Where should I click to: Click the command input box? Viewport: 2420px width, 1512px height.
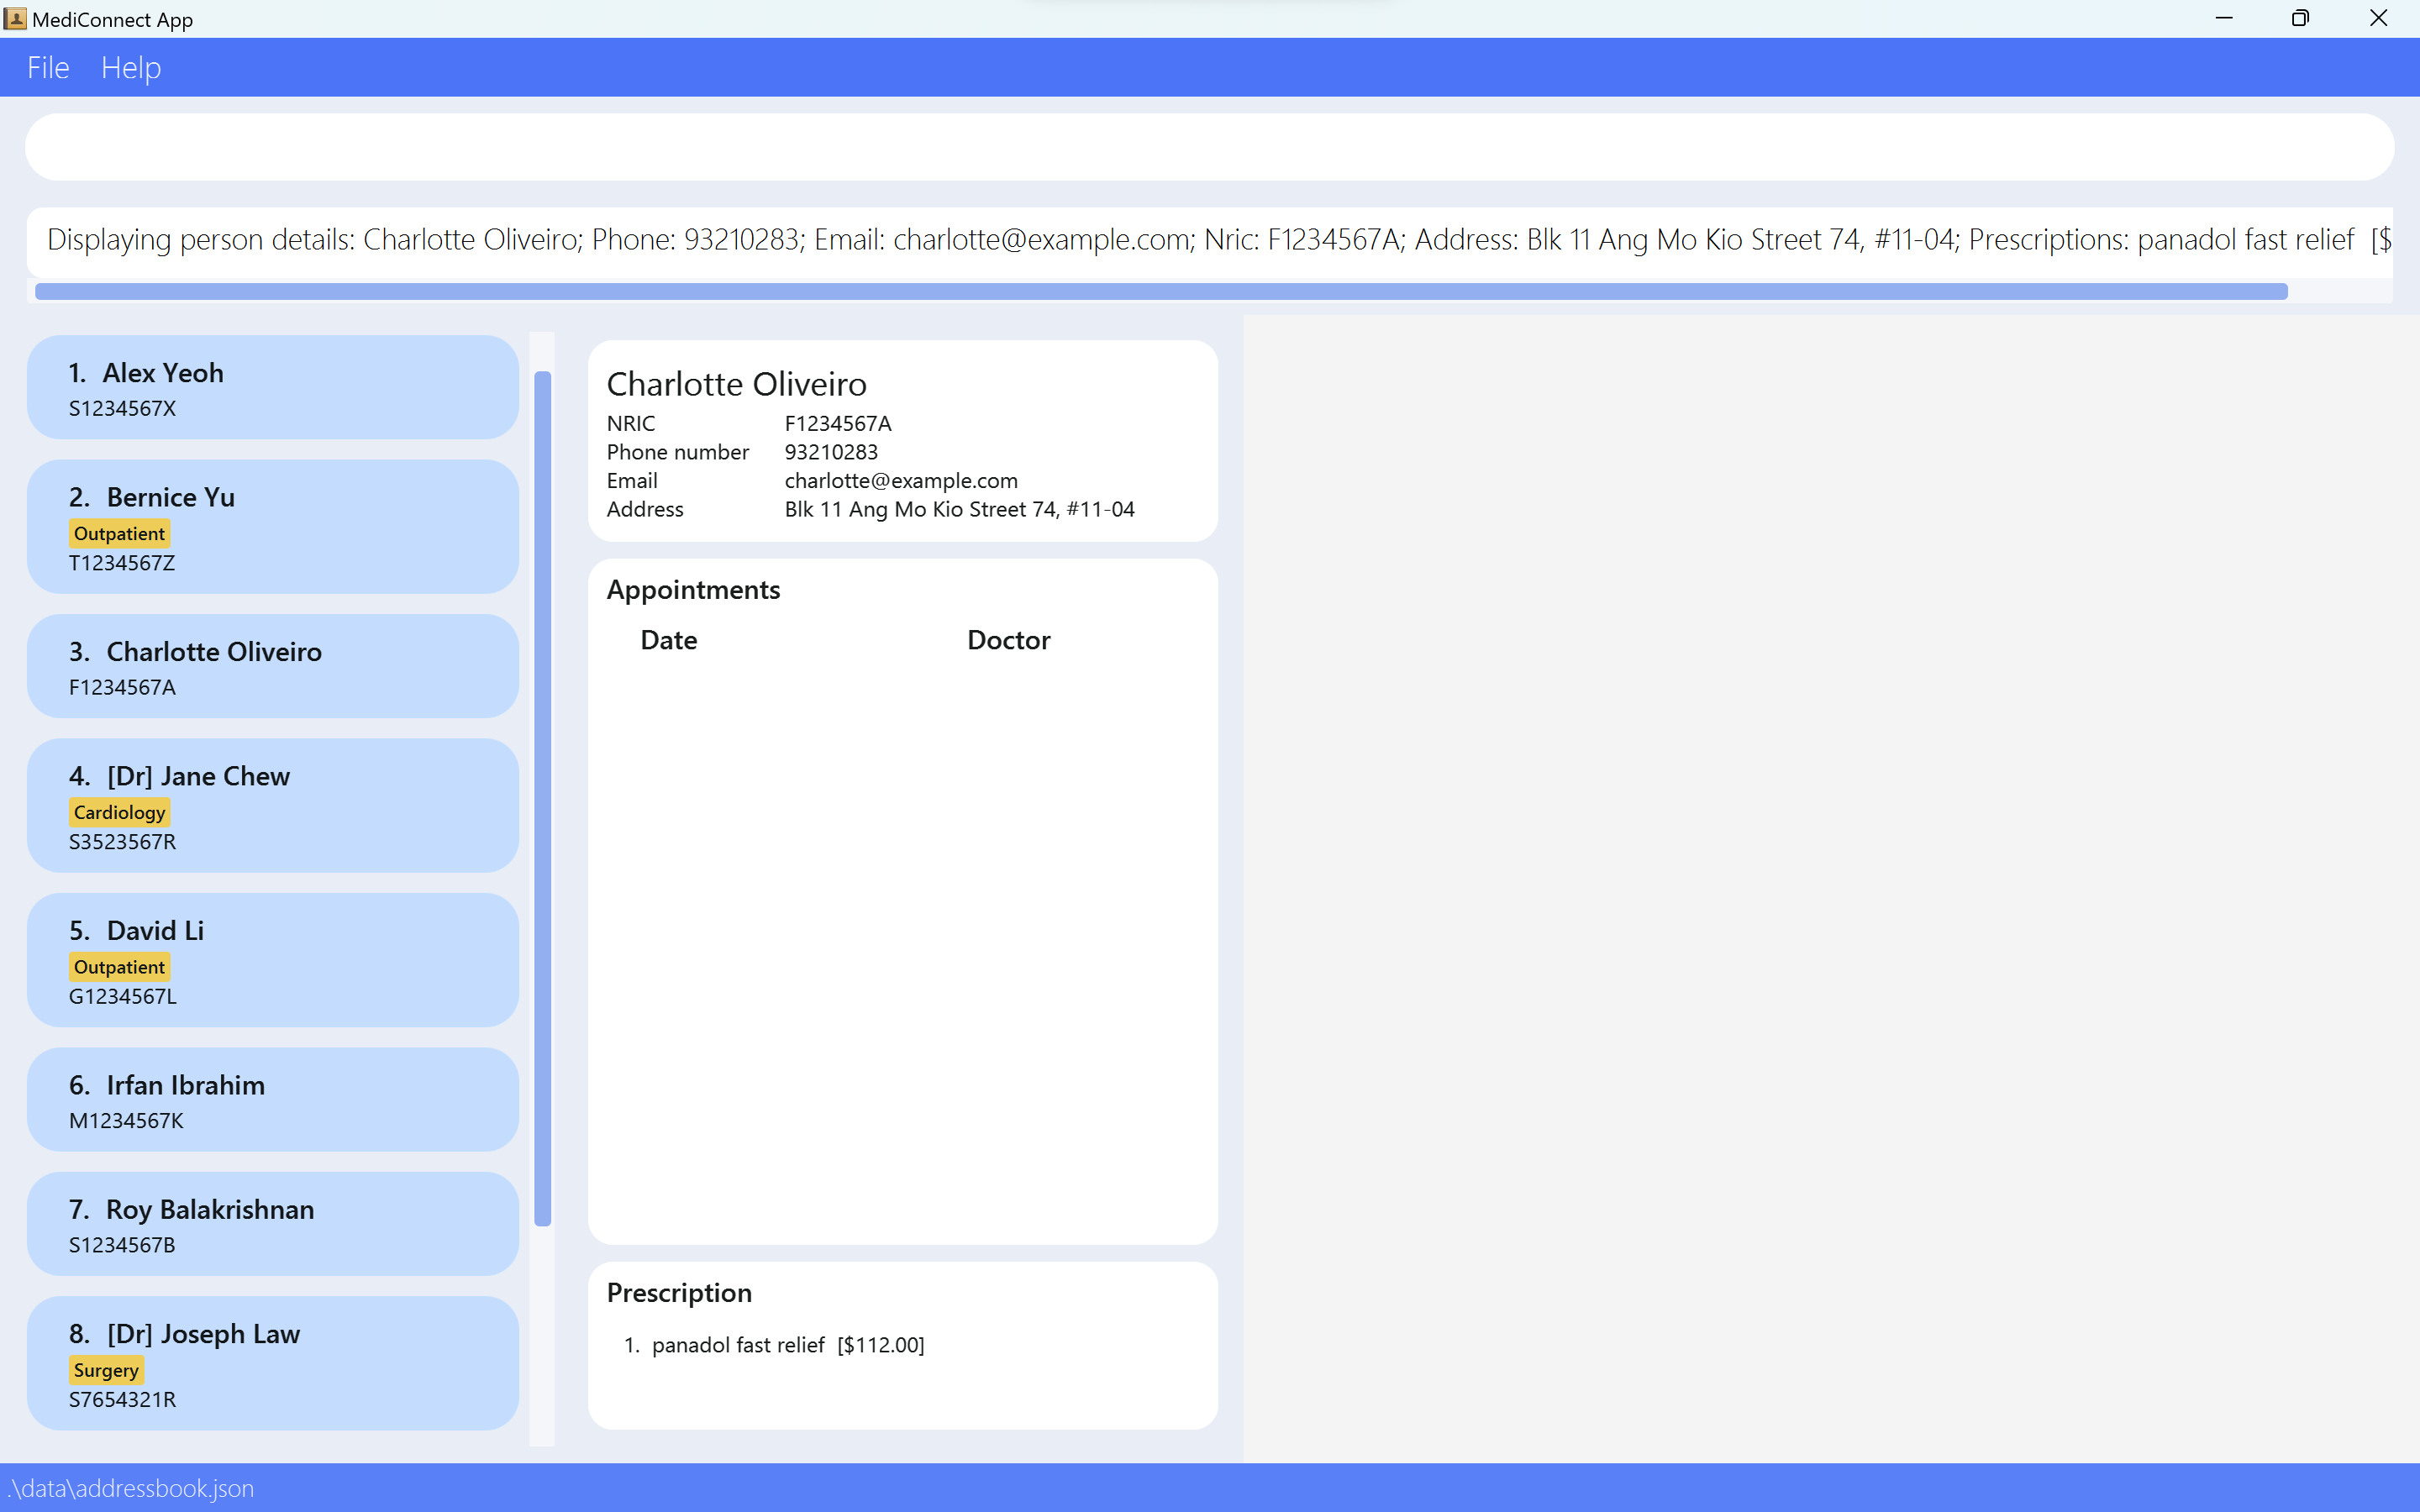coord(1208,147)
